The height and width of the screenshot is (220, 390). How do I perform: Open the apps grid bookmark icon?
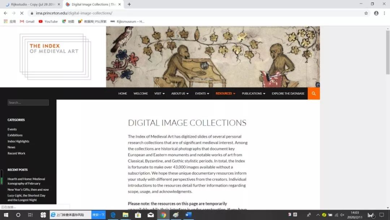[5, 21]
